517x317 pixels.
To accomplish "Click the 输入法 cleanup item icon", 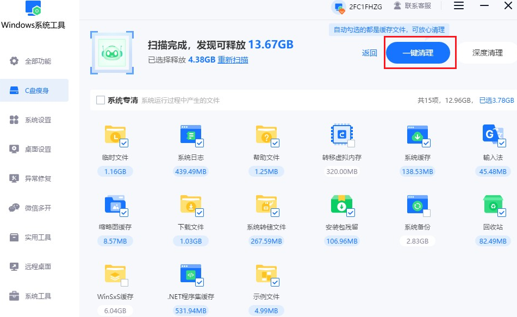I will coord(493,135).
